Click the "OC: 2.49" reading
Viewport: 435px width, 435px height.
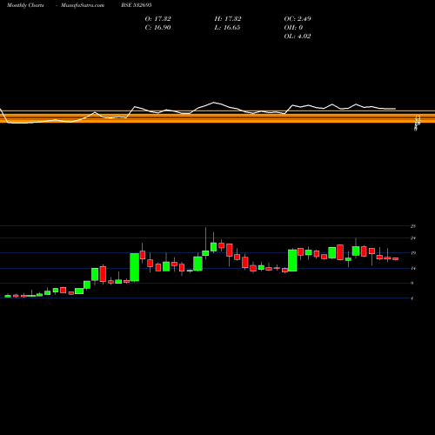[298, 19]
